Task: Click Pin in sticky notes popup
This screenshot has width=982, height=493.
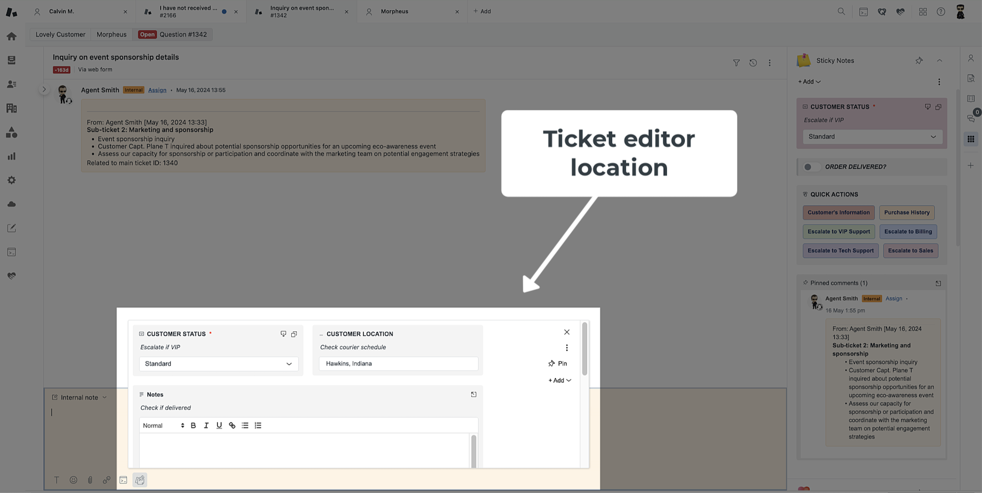Action: 557,364
